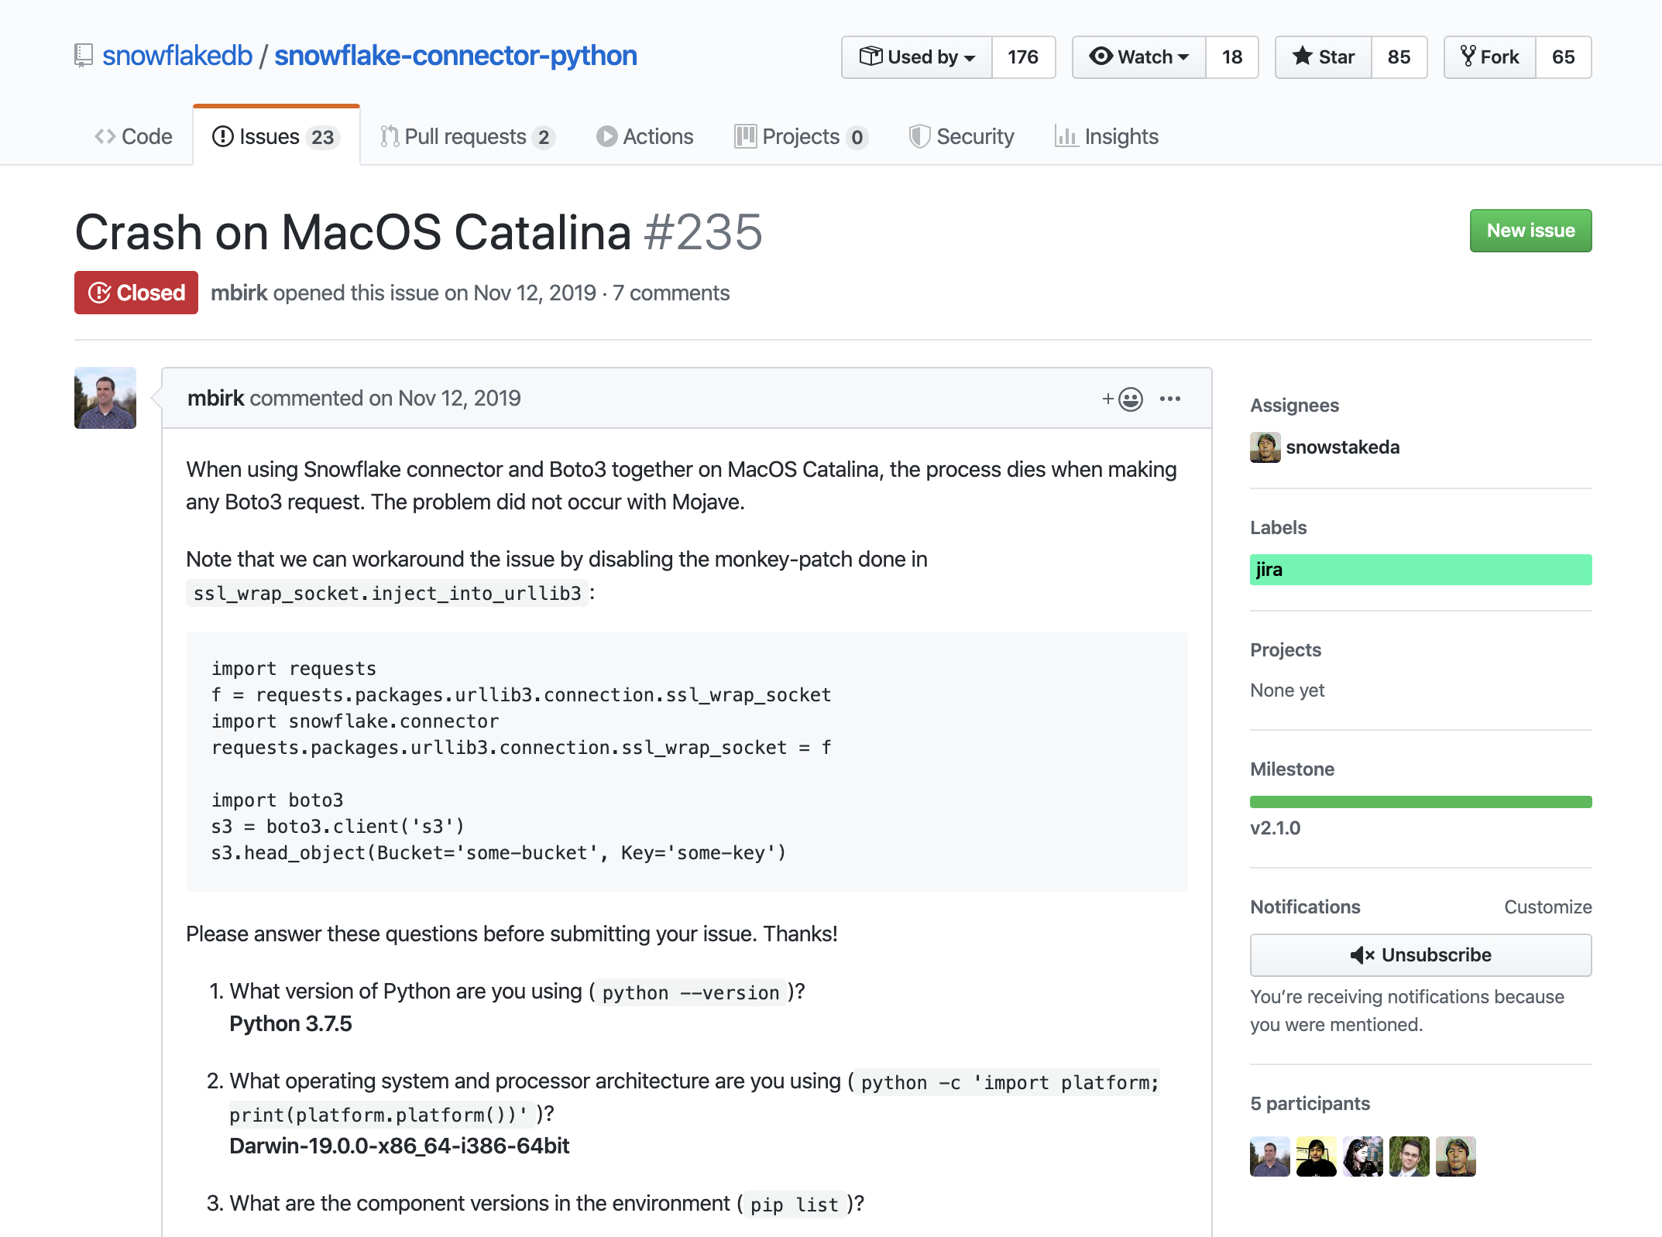The width and height of the screenshot is (1662, 1237).
Task: Star the repository
Action: click(x=1324, y=57)
